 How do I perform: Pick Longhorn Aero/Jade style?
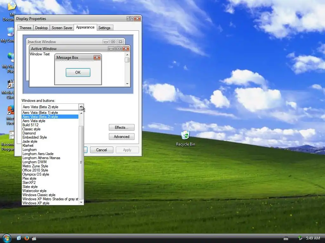pyautogui.click(x=50, y=154)
